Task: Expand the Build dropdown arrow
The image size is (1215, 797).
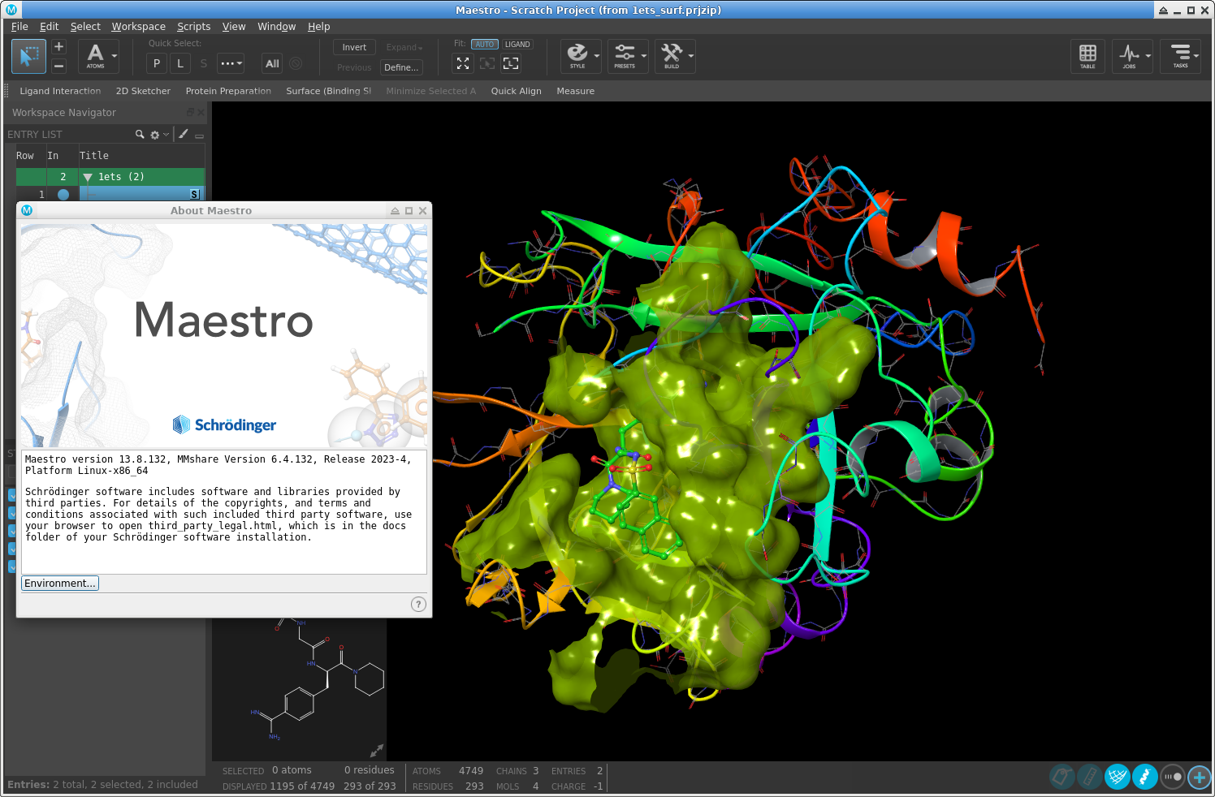Action: coord(691,56)
